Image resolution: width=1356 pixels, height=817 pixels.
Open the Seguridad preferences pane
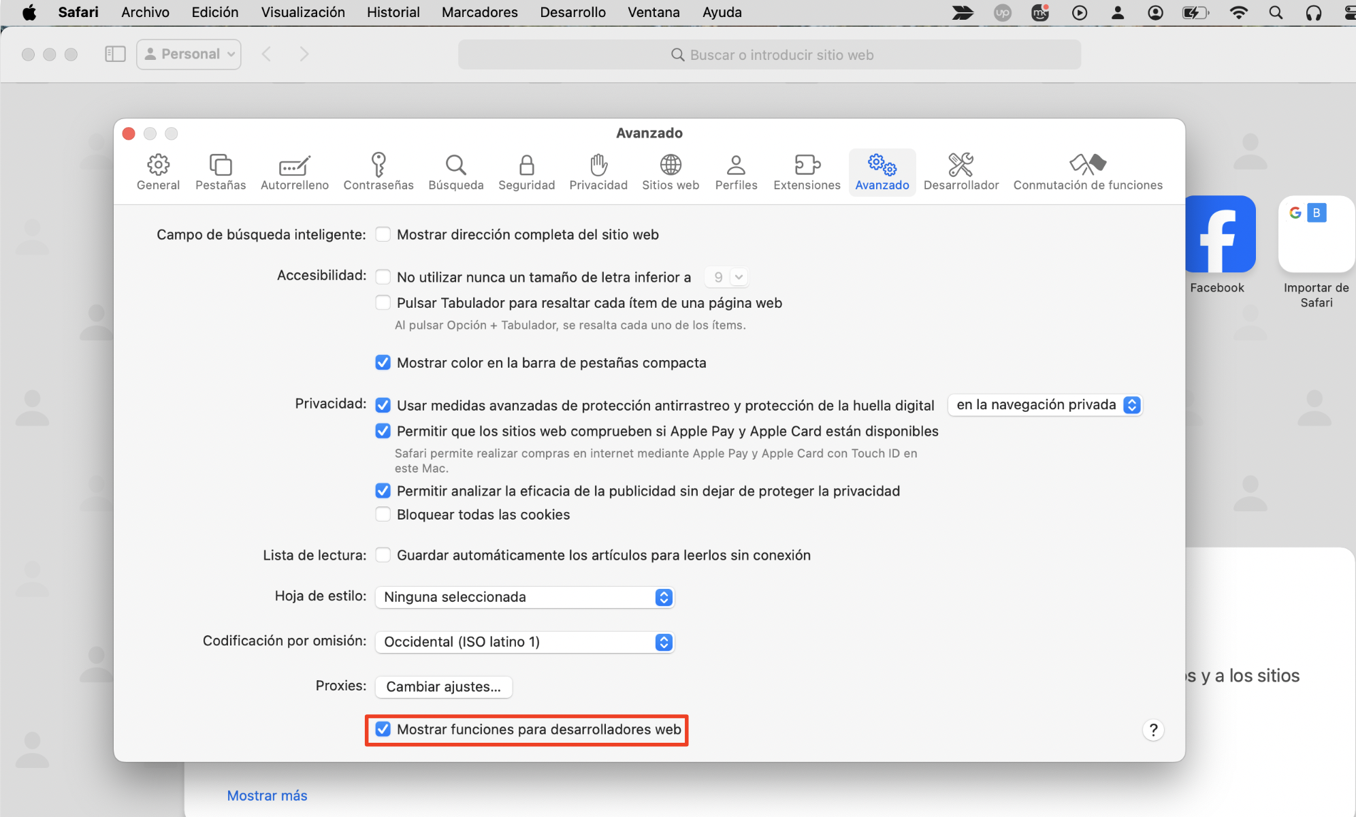[x=527, y=172]
